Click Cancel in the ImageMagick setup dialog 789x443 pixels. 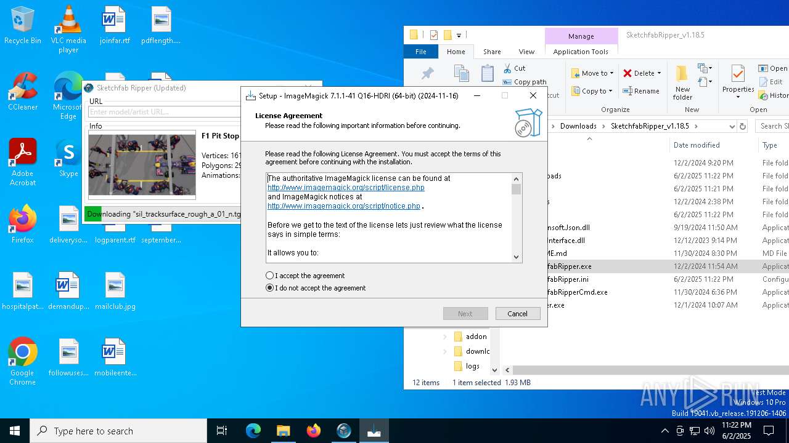518,314
